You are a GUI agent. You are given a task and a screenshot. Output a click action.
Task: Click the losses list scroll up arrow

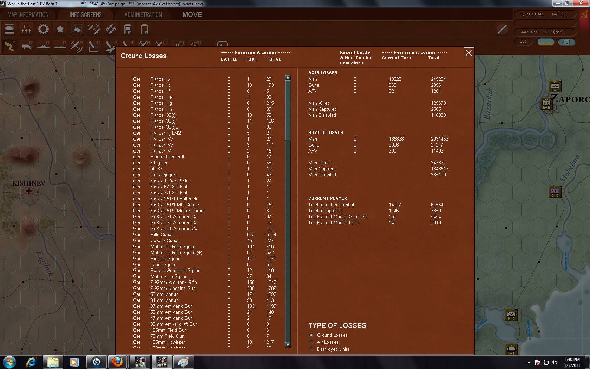point(288,78)
